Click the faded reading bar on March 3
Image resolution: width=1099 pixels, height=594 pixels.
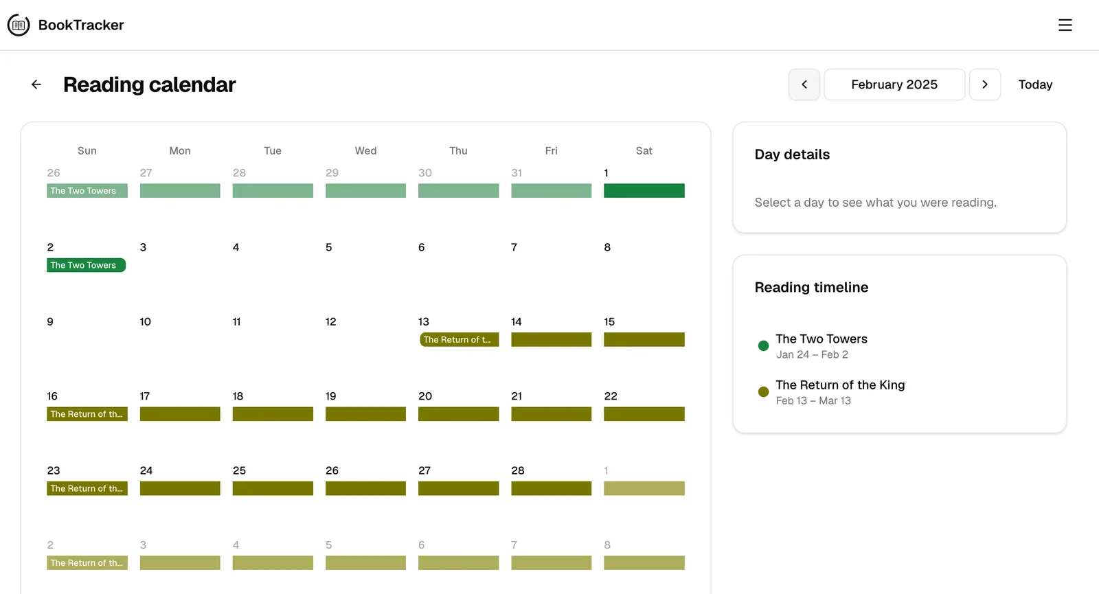click(180, 562)
